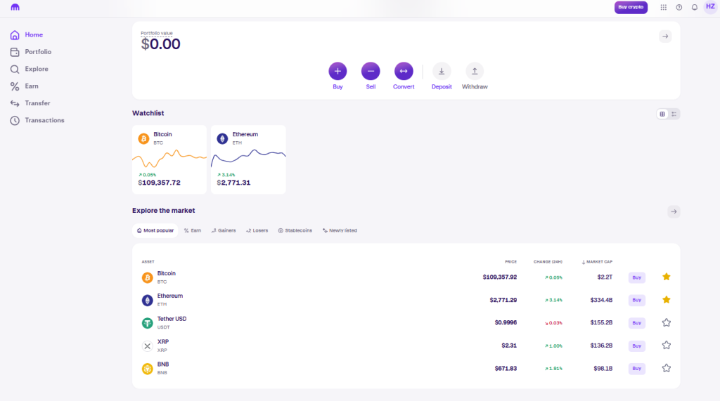Image resolution: width=720 pixels, height=401 pixels.
Task: Open the apps grid menu icon
Action: pos(664,7)
